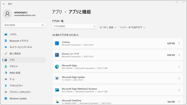Go back using the arrow icon
The width and height of the screenshot is (187, 105).
click(x=4, y=4)
